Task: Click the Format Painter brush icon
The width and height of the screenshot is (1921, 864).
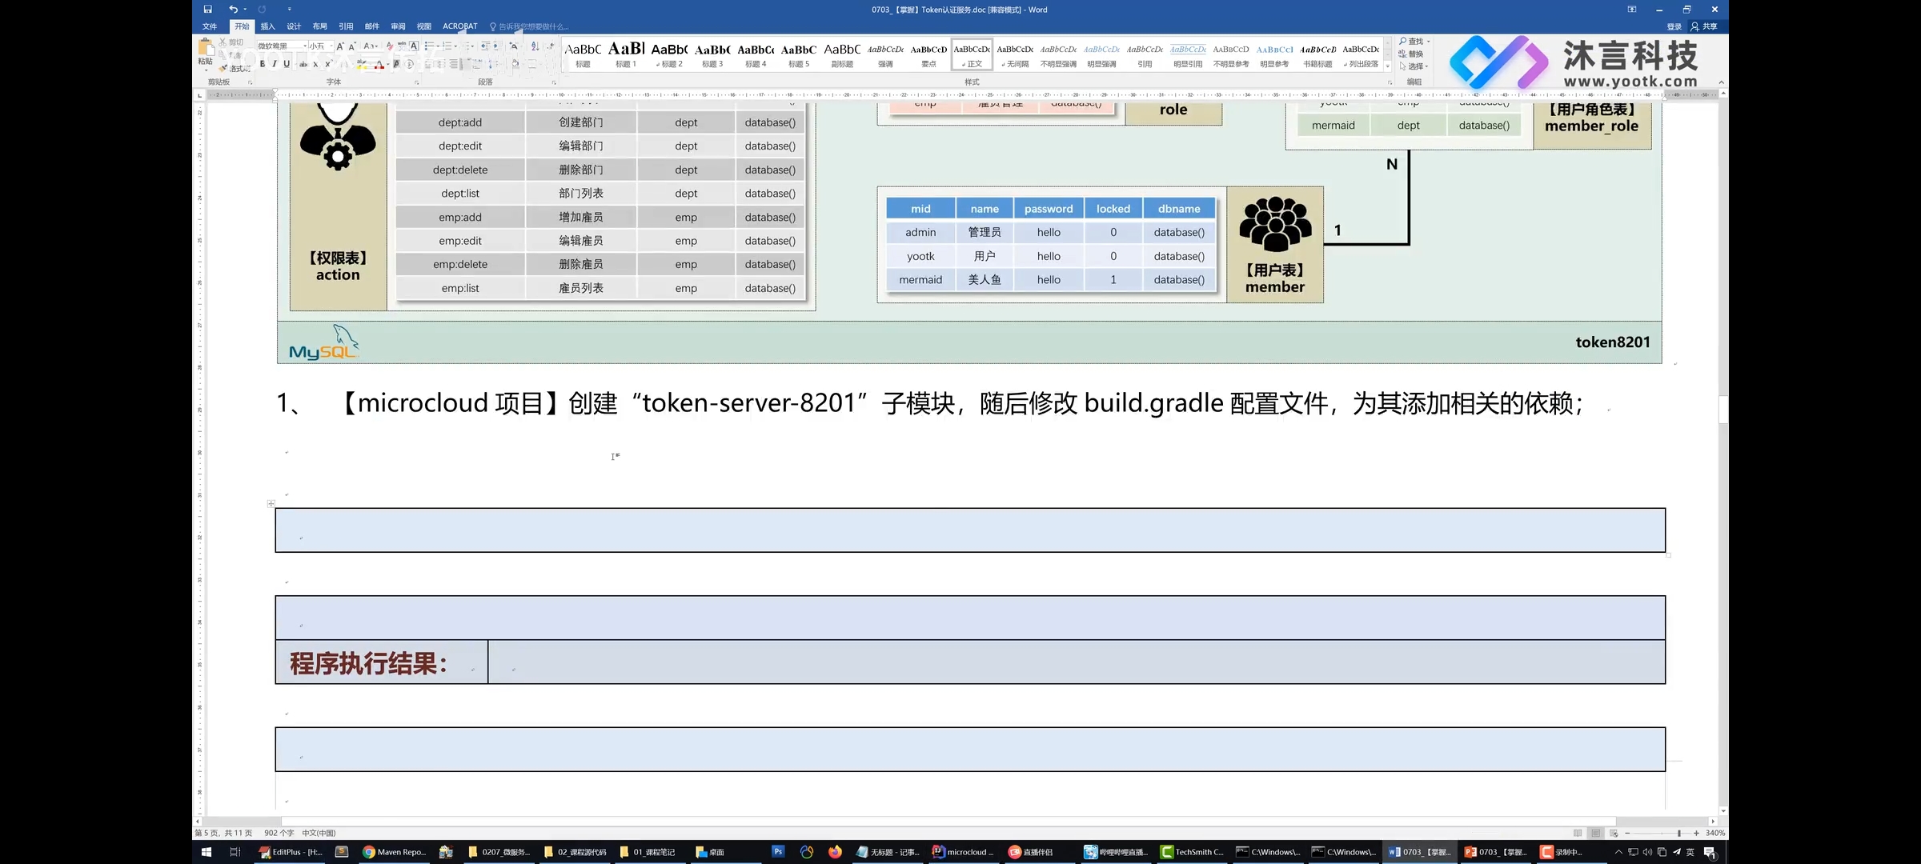Action: pos(223,68)
